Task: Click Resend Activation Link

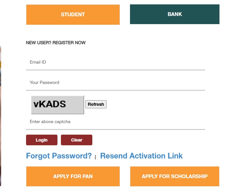Action: point(141,156)
